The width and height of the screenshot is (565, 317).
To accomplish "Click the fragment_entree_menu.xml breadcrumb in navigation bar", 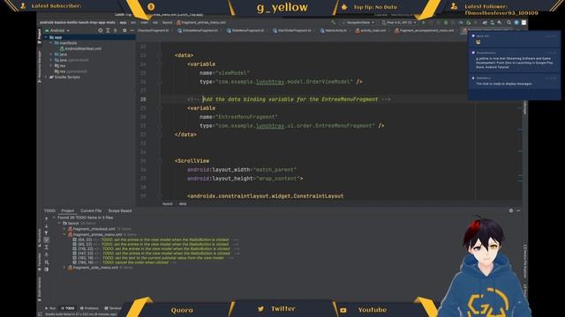I will 201,22.
